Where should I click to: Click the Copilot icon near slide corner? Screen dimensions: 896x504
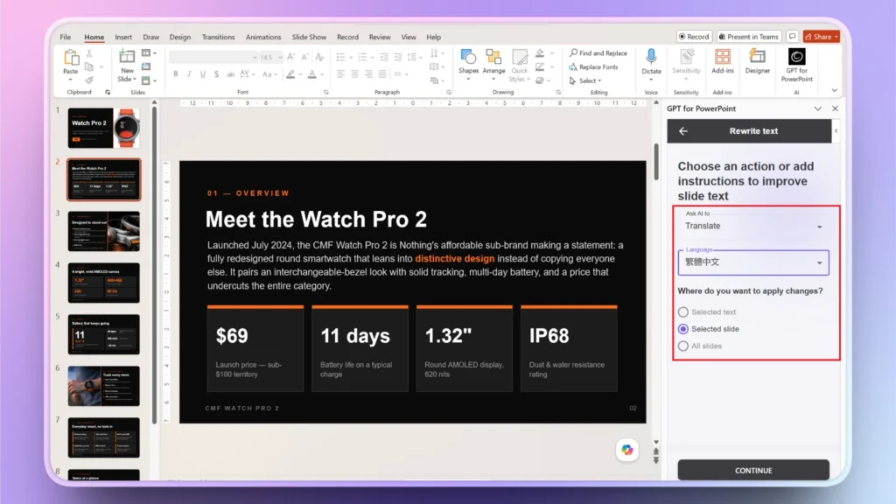tap(626, 450)
